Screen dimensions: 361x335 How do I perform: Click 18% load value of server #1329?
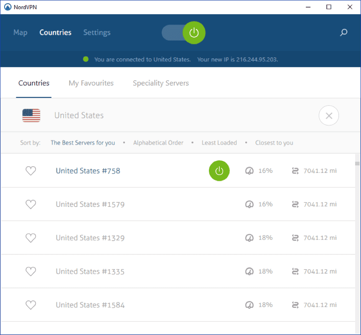point(265,238)
